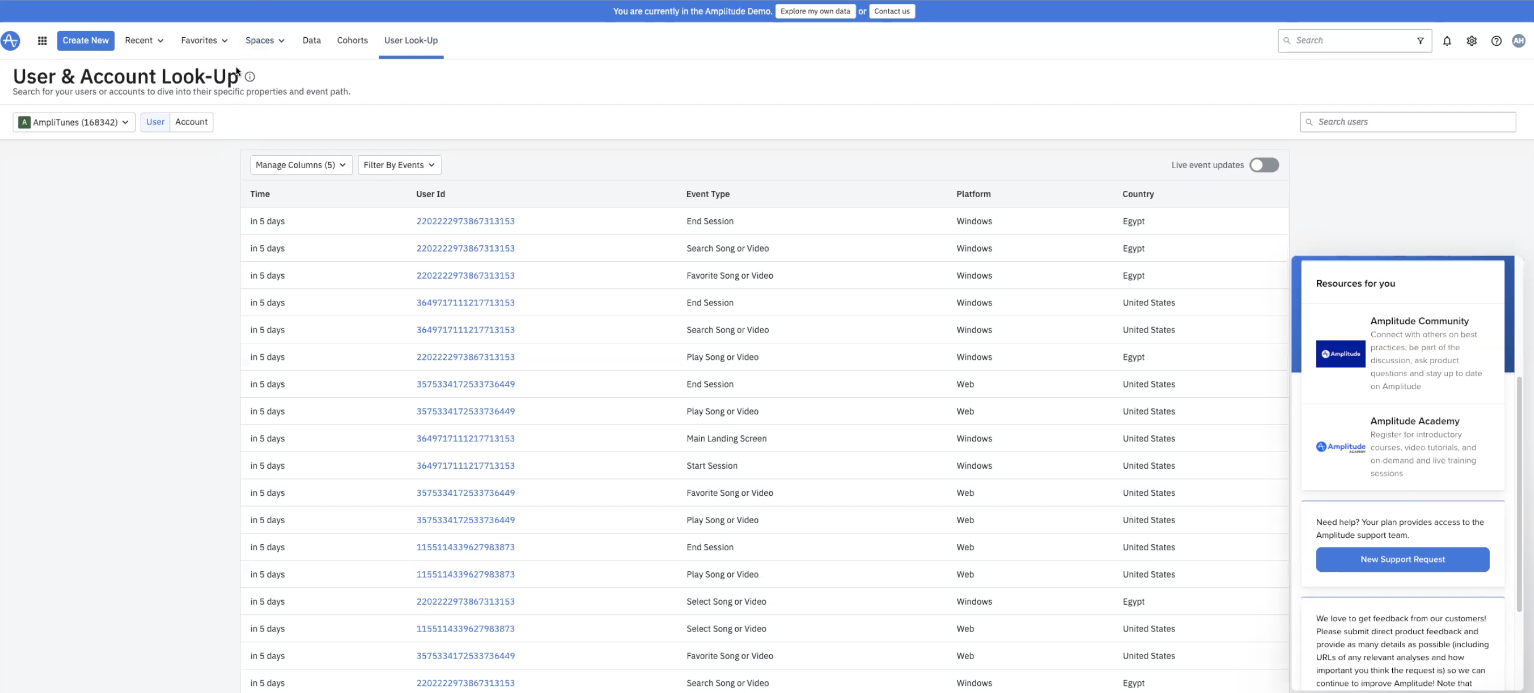Click the Search users input field

1408,122
